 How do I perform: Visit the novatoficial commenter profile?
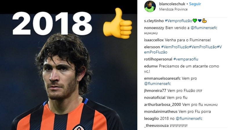(155, 98)
